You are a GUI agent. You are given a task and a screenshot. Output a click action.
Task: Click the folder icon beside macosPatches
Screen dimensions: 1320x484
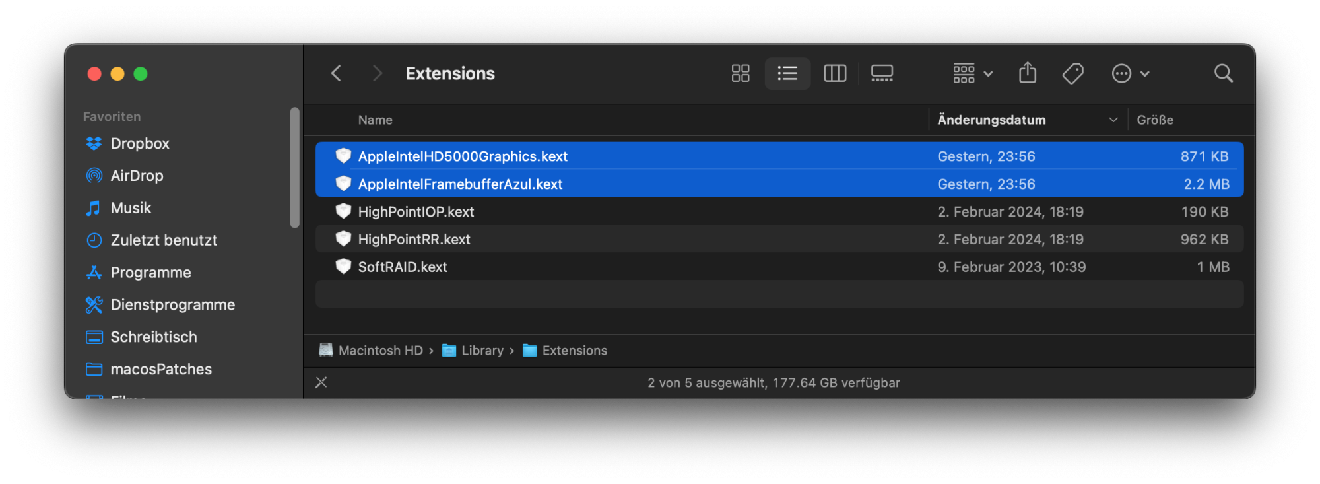click(x=94, y=370)
